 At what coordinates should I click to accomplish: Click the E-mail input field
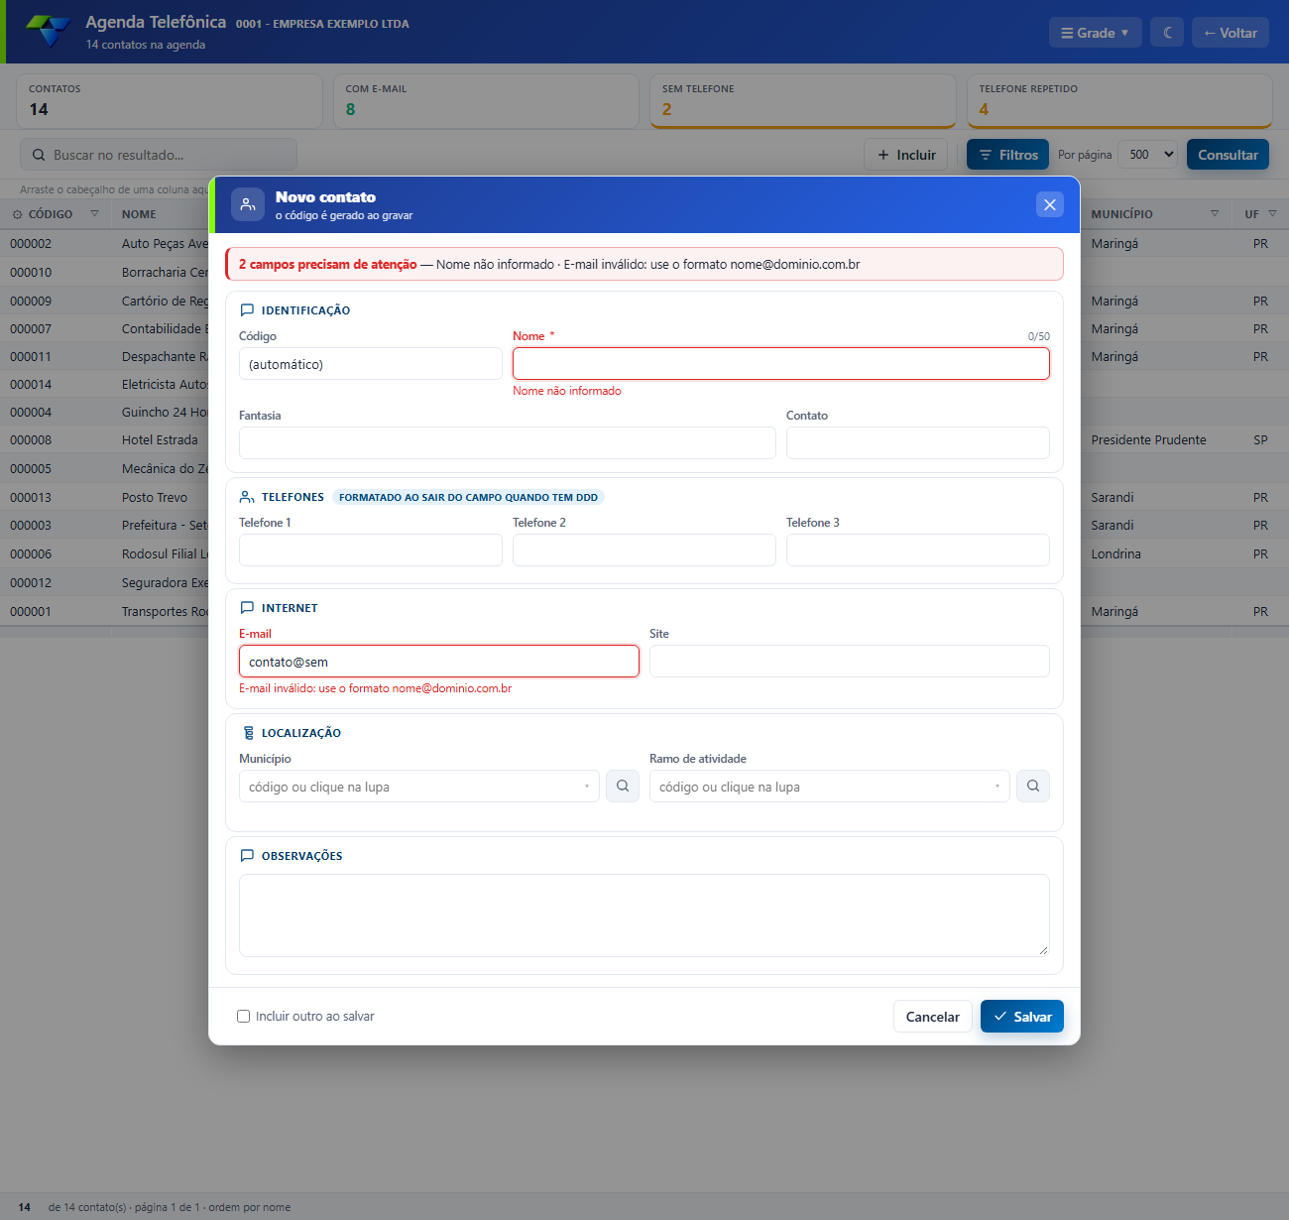pos(439,662)
